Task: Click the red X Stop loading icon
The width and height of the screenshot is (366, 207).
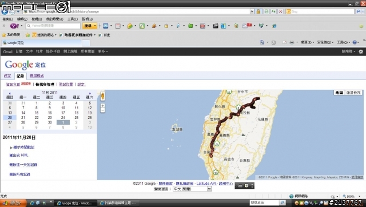Action: [x=281, y=11]
